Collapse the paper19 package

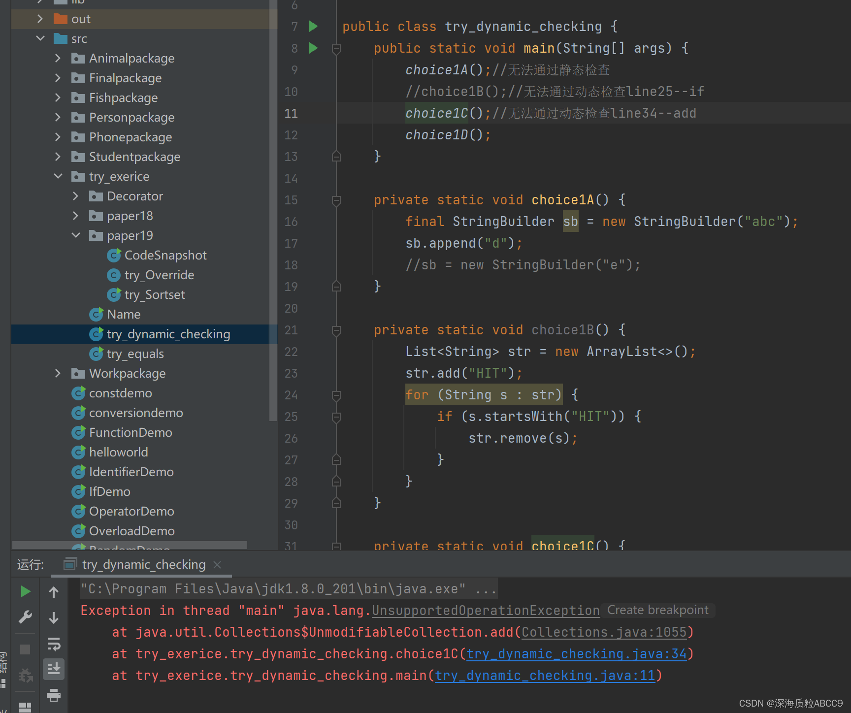(75, 235)
